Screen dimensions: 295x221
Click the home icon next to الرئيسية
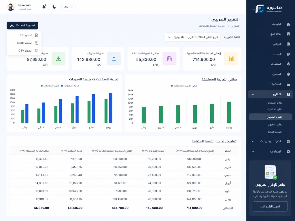coord(288,24)
